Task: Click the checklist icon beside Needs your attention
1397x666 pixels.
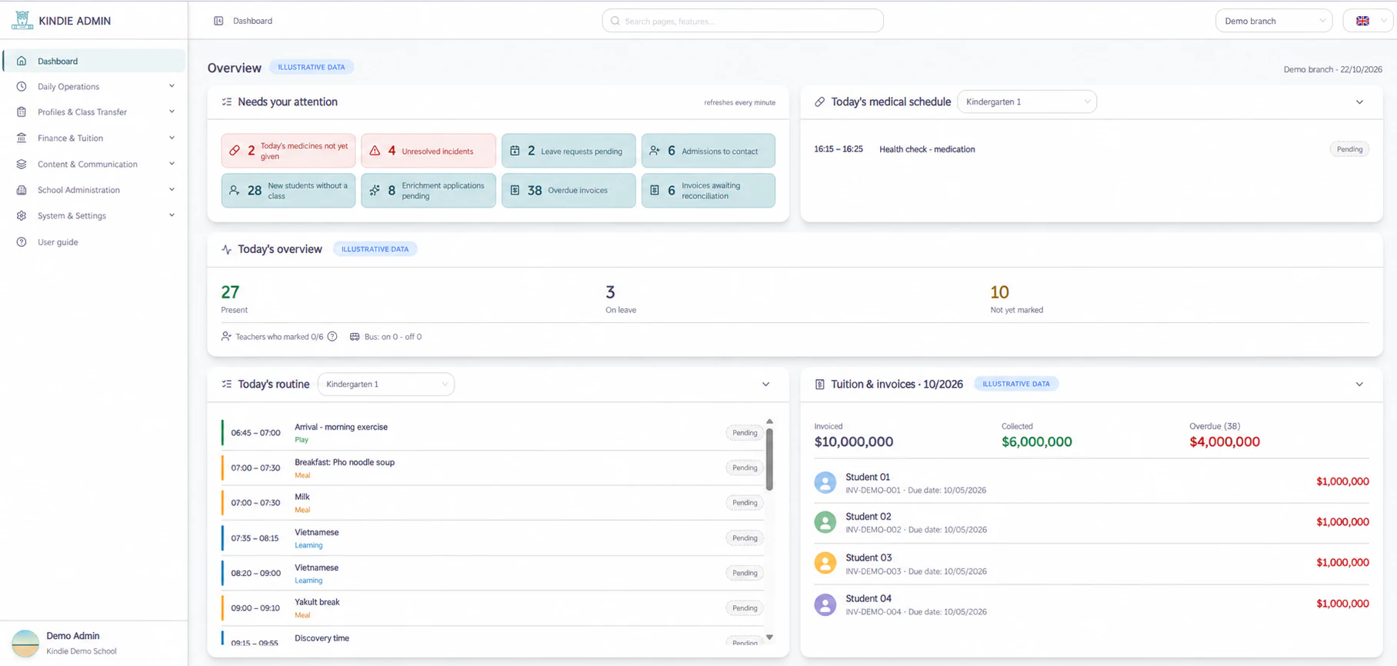Action: (x=227, y=102)
